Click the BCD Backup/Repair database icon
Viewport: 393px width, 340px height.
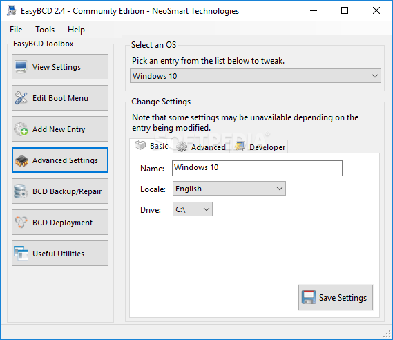point(21,191)
